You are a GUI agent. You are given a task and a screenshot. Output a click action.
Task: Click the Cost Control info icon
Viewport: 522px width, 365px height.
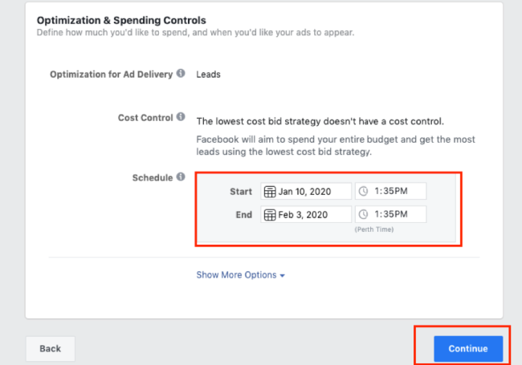181,116
